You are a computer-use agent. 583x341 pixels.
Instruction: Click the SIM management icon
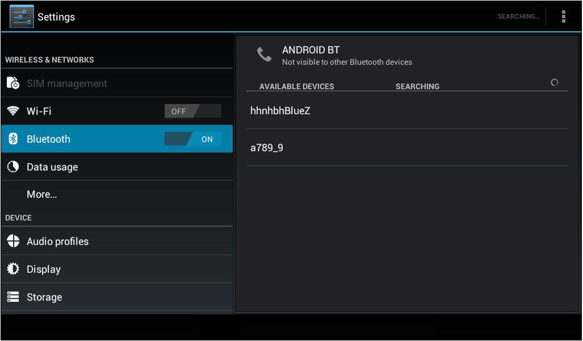pos(13,83)
